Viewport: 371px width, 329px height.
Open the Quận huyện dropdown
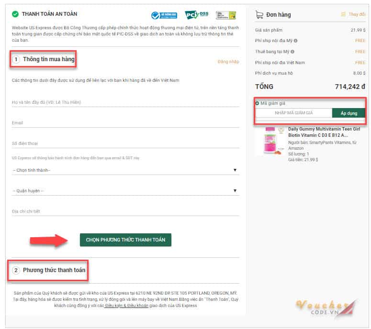point(125,190)
